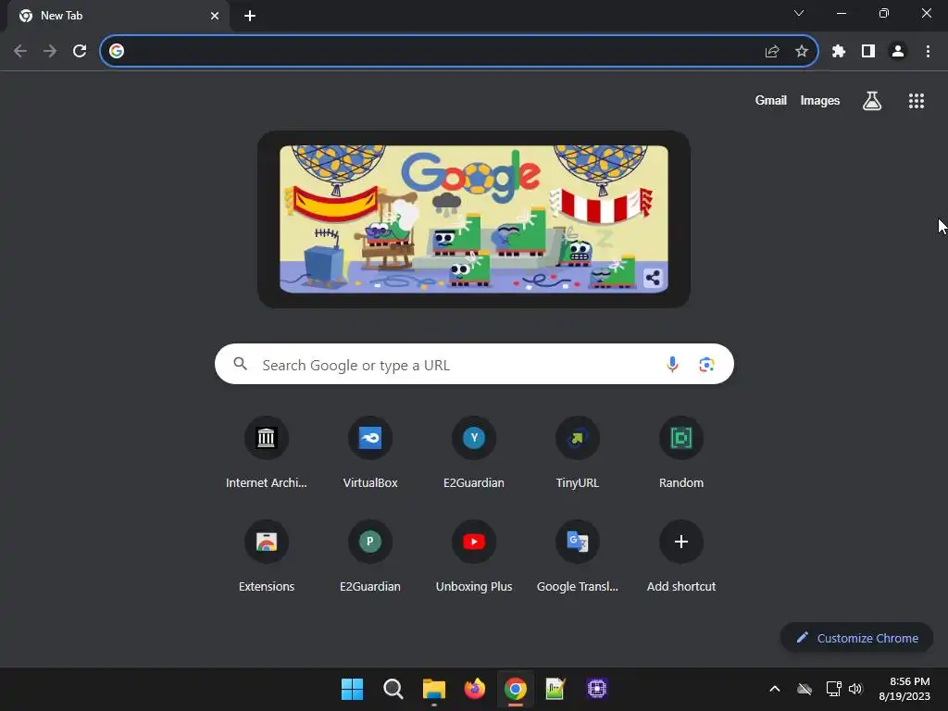Expand the tab search dropdown chevron
The height and width of the screenshot is (711, 948).
[799, 13]
